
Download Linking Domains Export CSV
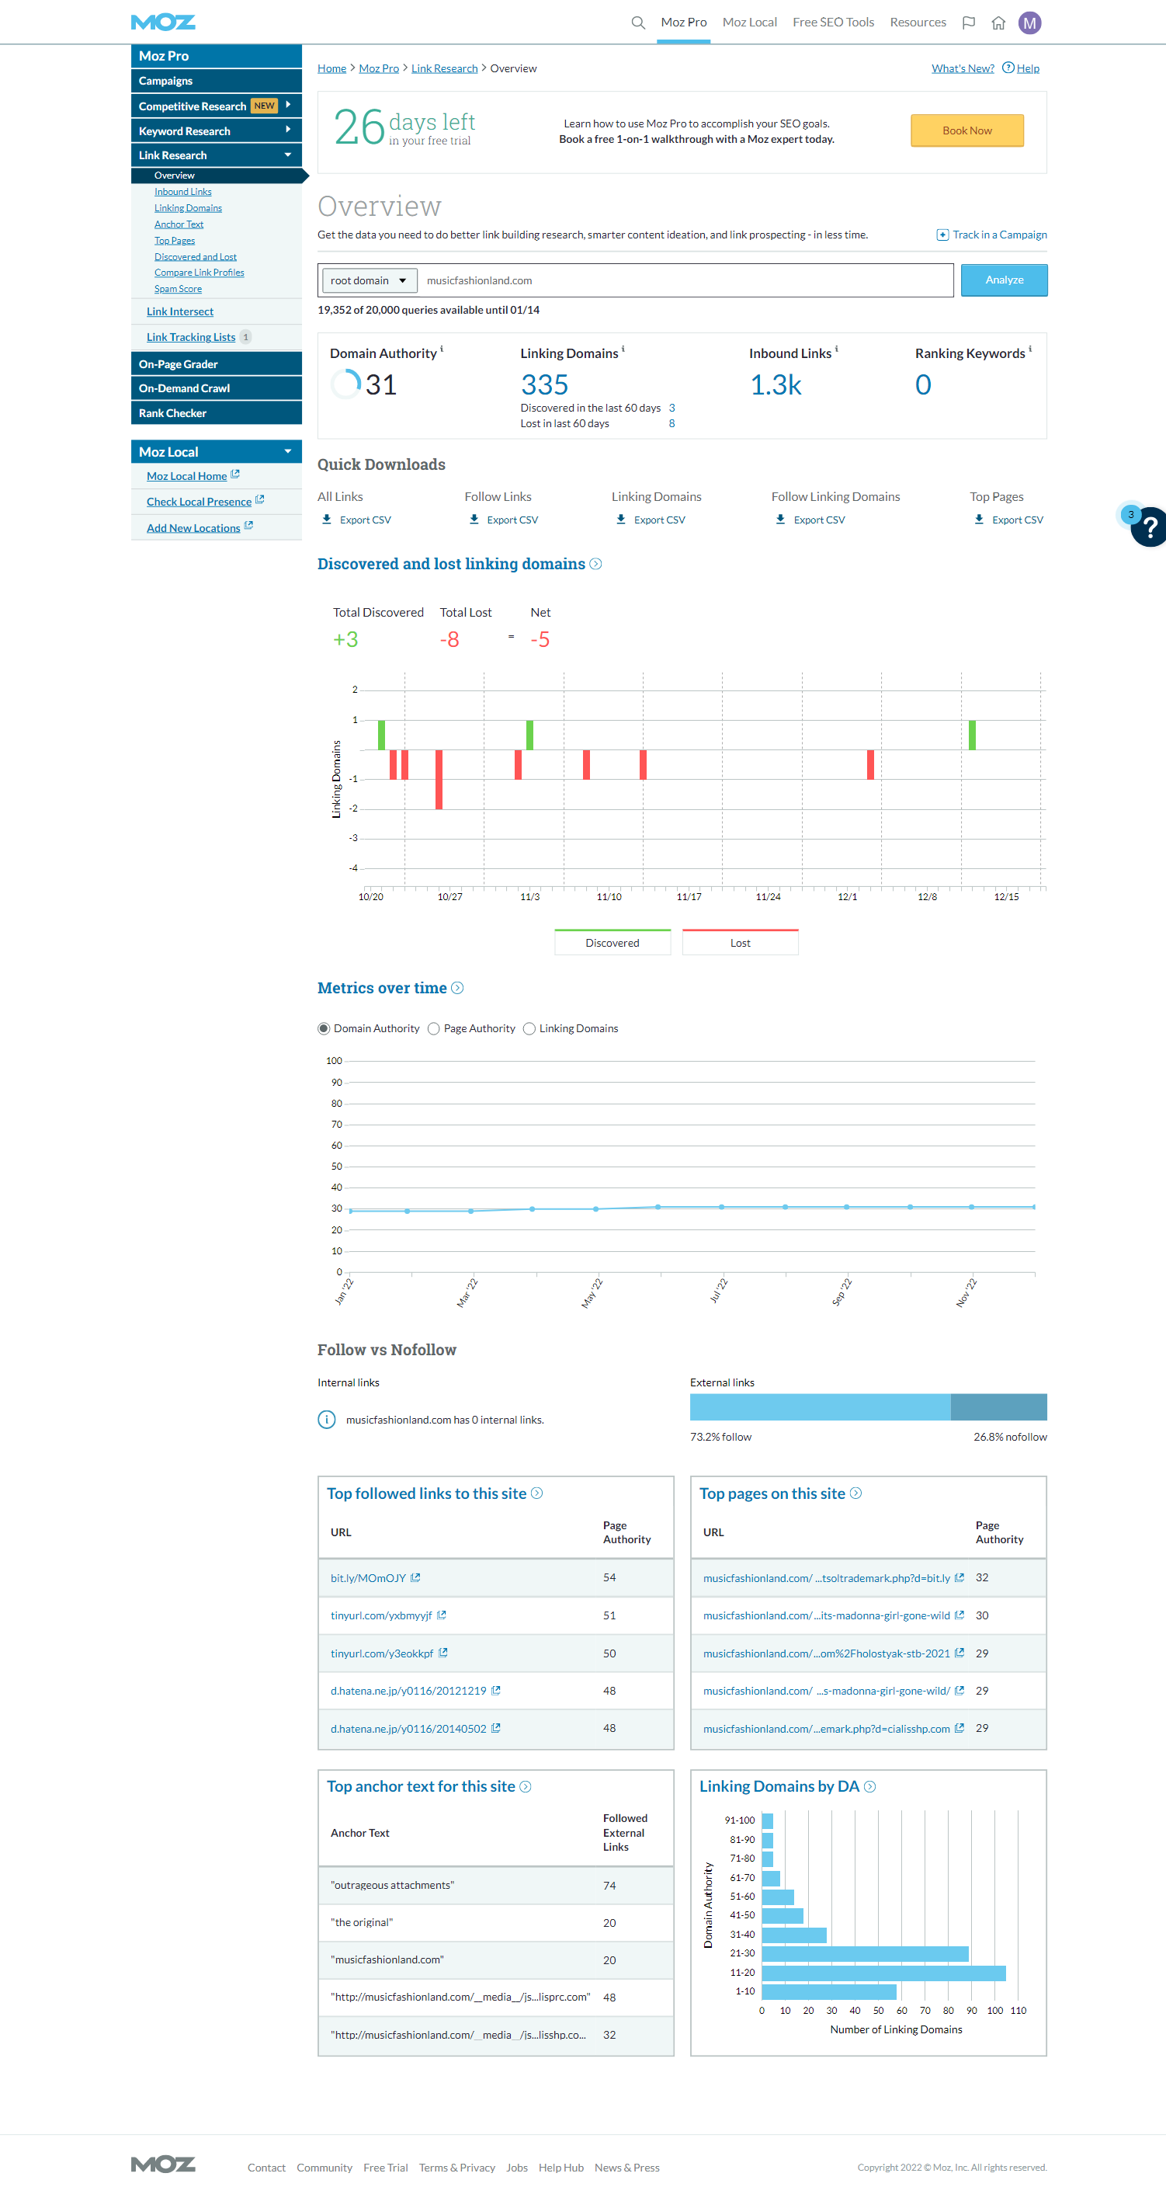tap(651, 520)
